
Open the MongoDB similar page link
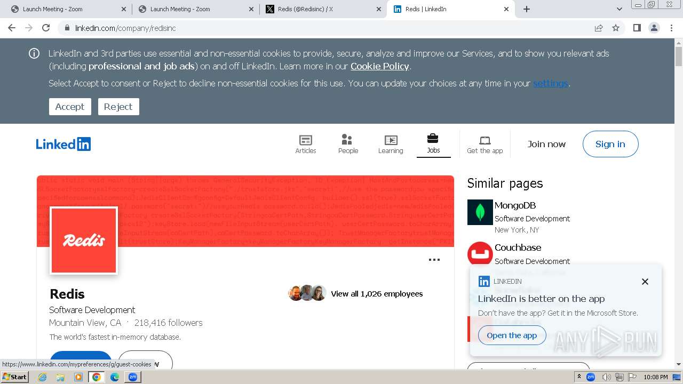(x=515, y=205)
